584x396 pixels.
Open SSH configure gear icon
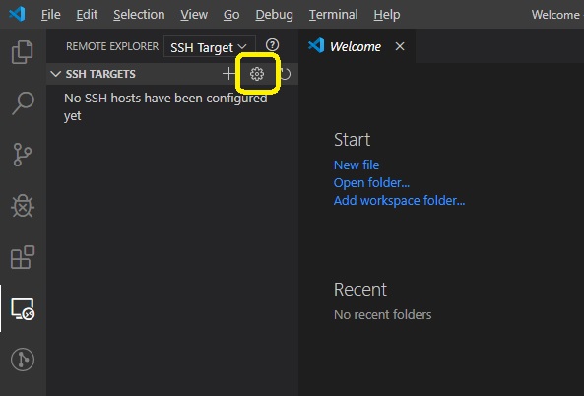[257, 74]
